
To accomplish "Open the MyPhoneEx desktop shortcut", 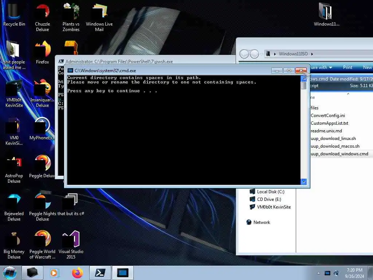I will [42, 129].
